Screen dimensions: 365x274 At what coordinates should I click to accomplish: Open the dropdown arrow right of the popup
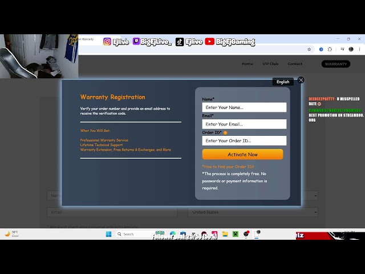pyautogui.click(x=315, y=195)
